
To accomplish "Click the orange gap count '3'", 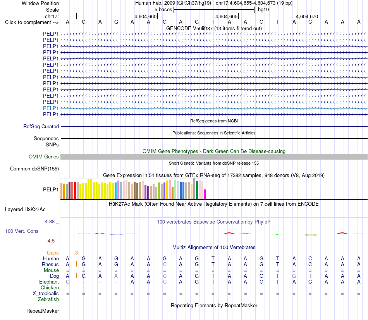I will [x=77, y=253].
